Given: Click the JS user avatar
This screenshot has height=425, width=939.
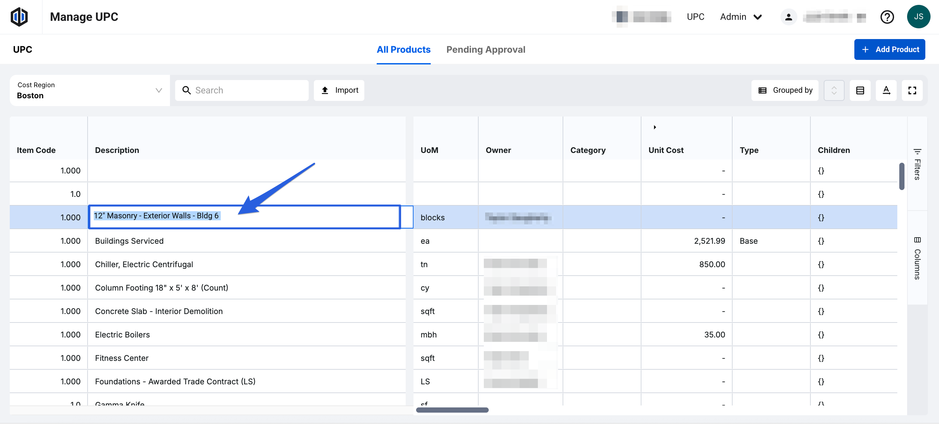Looking at the screenshot, I should click(x=918, y=17).
